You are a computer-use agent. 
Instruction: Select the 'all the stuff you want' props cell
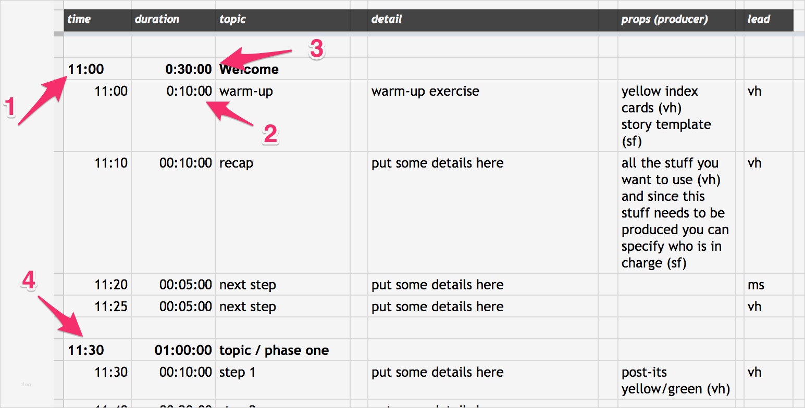[675, 213]
